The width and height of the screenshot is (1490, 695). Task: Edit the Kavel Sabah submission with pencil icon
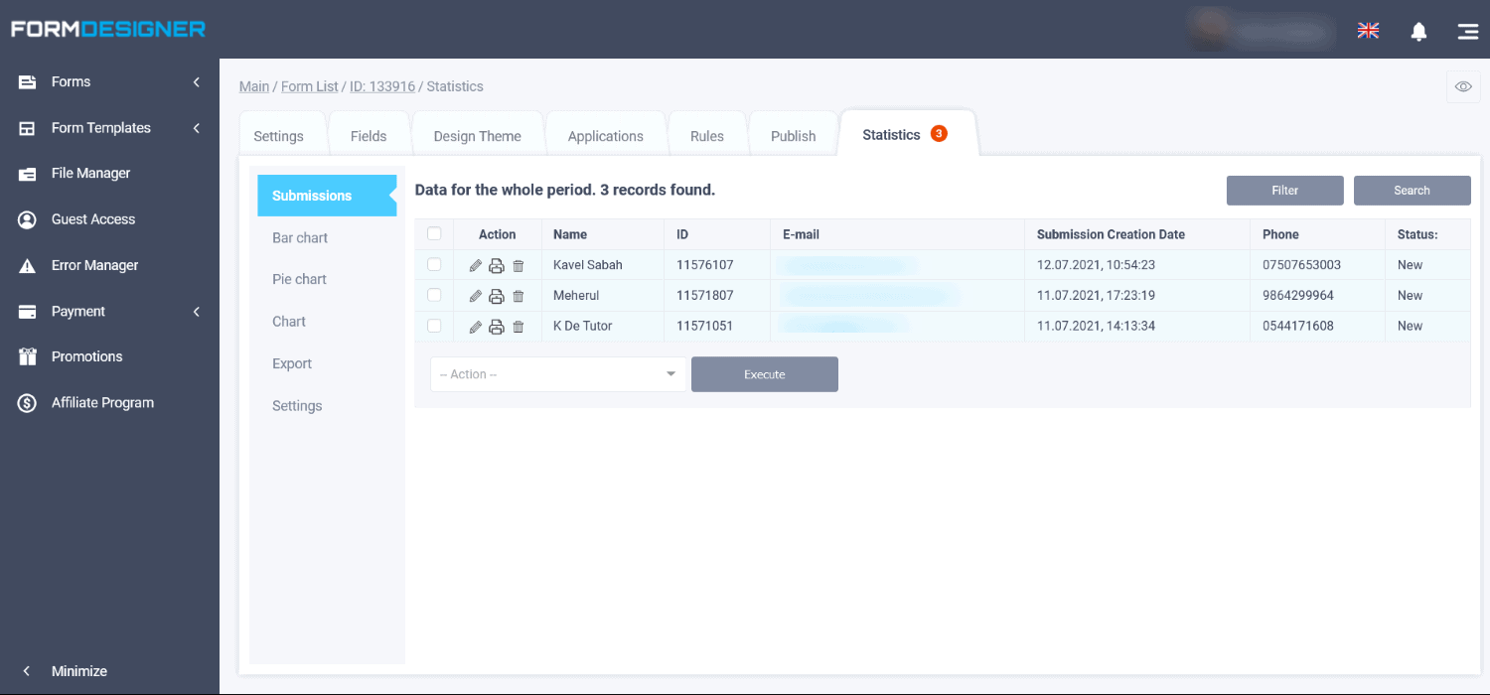pyautogui.click(x=475, y=266)
